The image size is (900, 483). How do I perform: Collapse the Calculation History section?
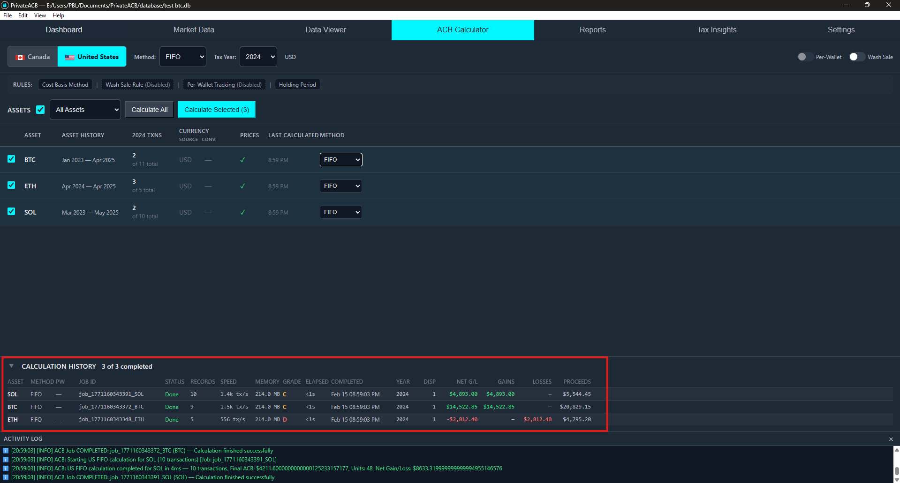(x=11, y=366)
